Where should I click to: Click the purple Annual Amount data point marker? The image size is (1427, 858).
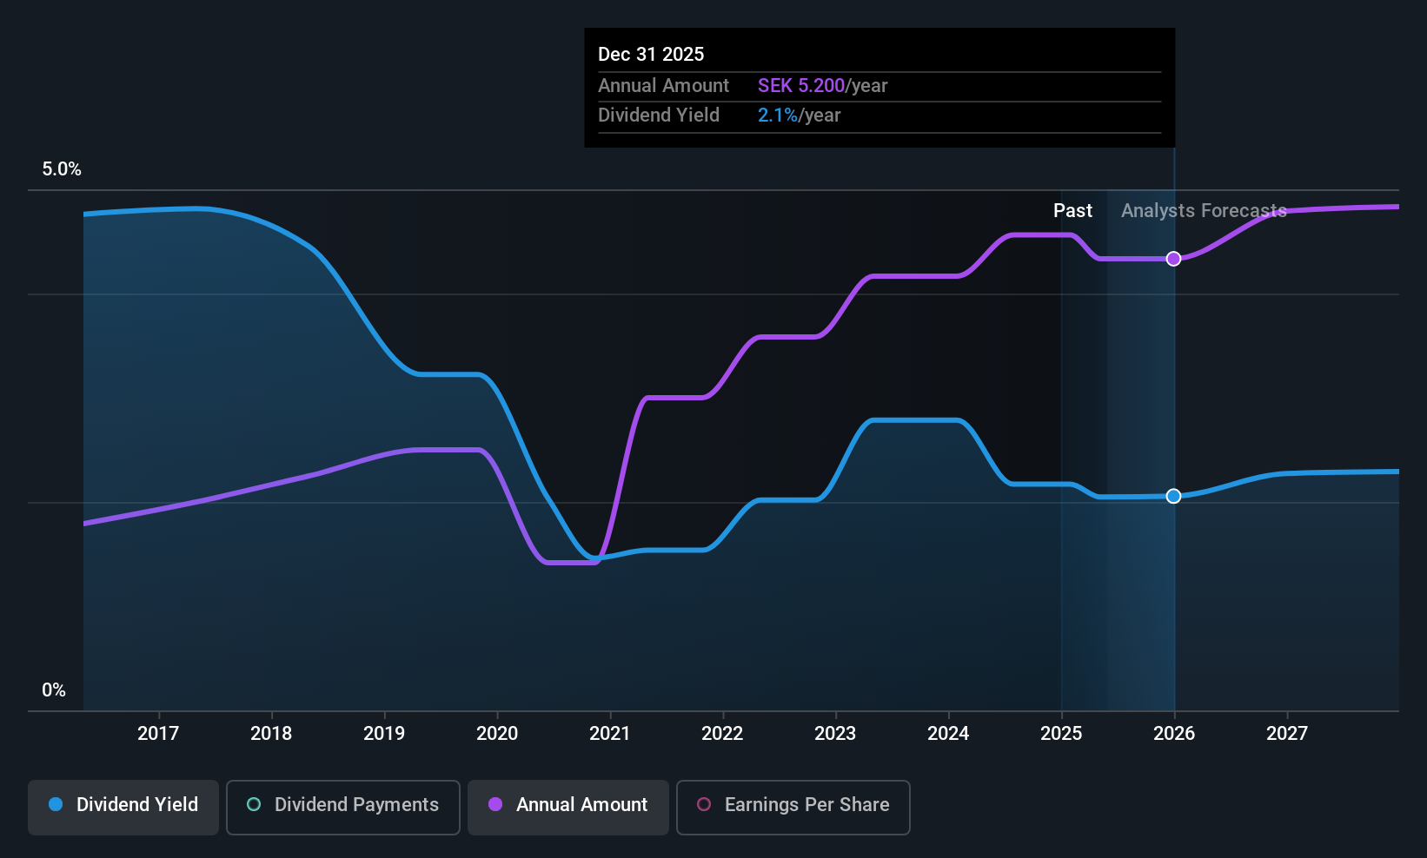point(1173,259)
